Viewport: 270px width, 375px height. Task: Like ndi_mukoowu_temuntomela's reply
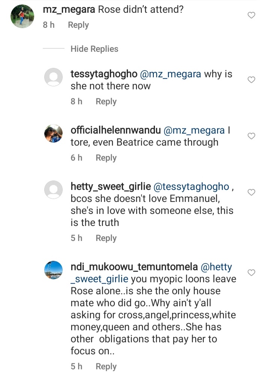[x=252, y=272]
